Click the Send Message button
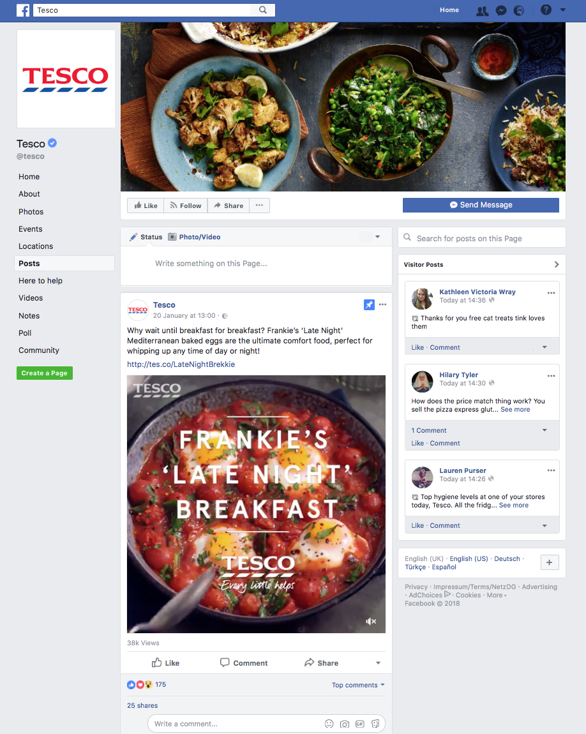586x734 pixels. tap(481, 205)
